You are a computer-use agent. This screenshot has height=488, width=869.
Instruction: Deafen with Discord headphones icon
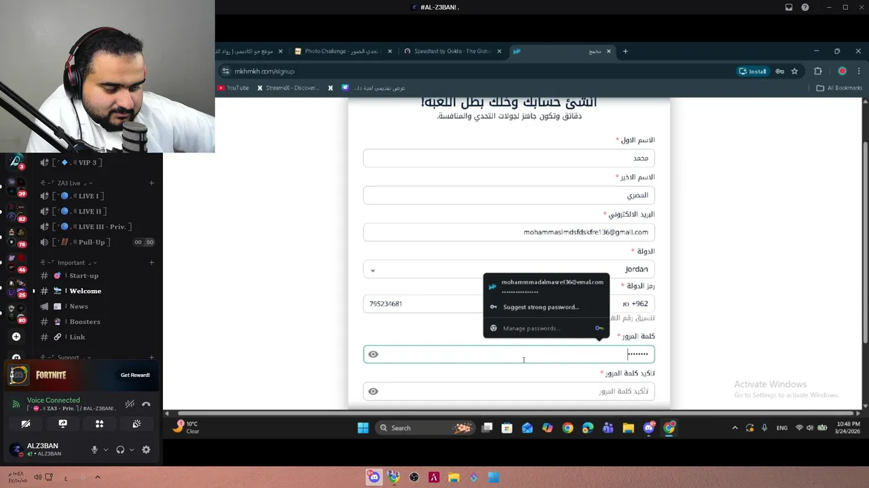[x=120, y=450]
